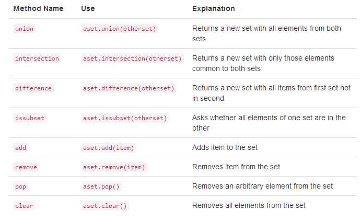Select the 'aset.issubset(otherset)' code snippet
The height and width of the screenshot is (222, 361).
coord(125,118)
